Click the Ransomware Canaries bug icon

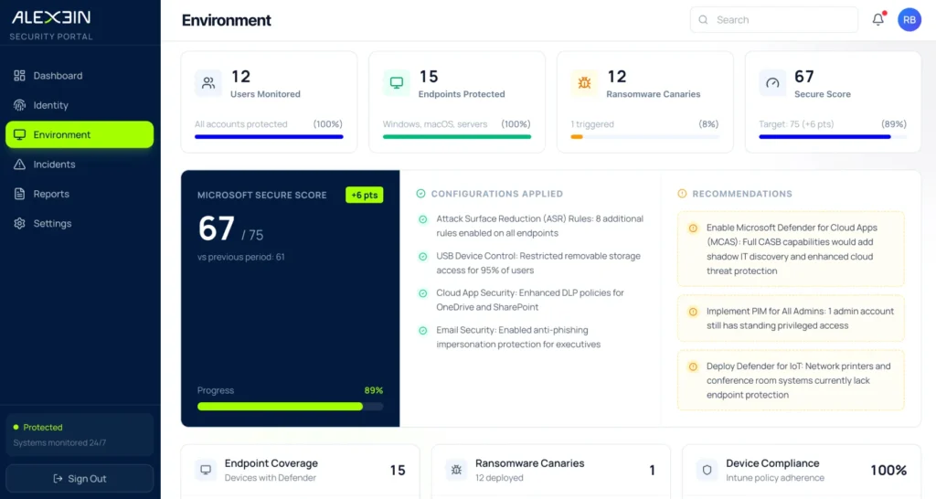coord(585,83)
